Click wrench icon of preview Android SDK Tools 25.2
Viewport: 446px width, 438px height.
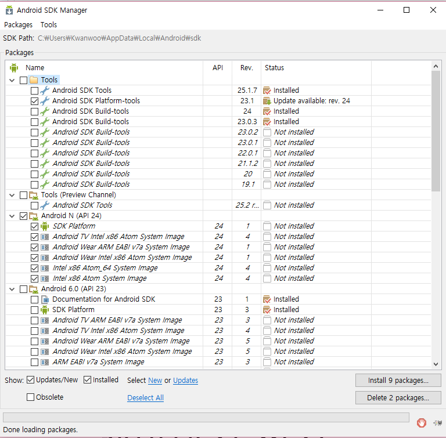coord(44,205)
